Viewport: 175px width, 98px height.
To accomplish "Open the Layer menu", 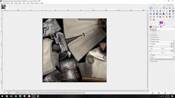I will click(20, 3).
